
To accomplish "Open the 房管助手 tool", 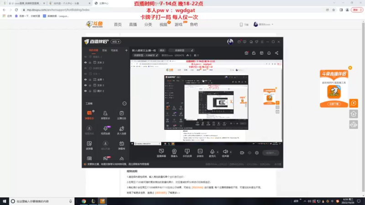I will [x=105, y=115].
